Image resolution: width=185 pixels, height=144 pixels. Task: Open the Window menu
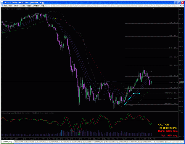(36, 6)
